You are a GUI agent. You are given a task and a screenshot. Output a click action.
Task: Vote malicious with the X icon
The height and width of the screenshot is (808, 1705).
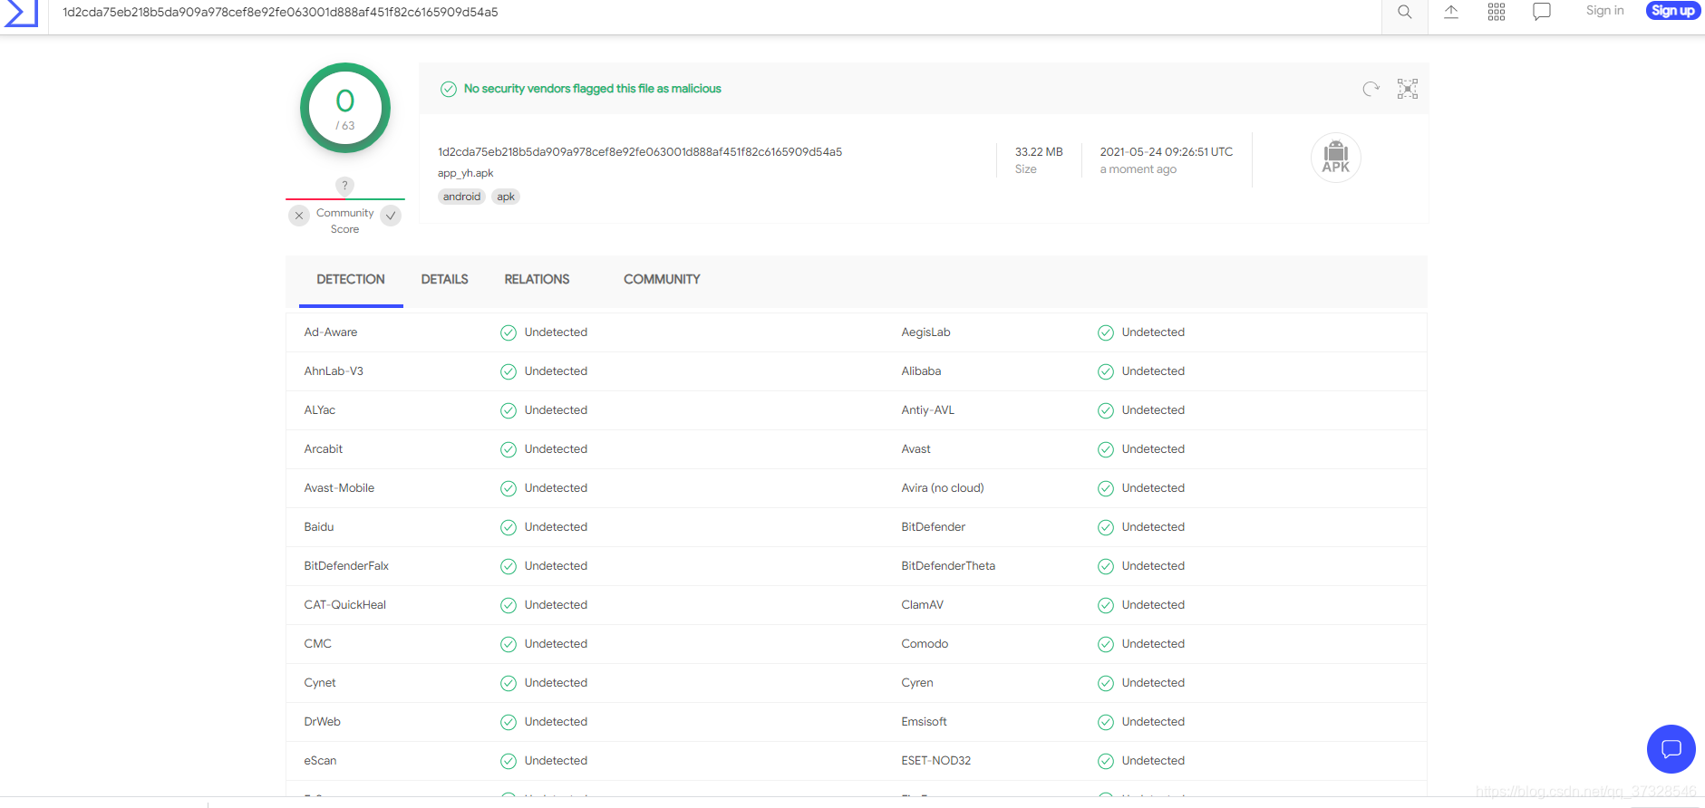pos(299,216)
